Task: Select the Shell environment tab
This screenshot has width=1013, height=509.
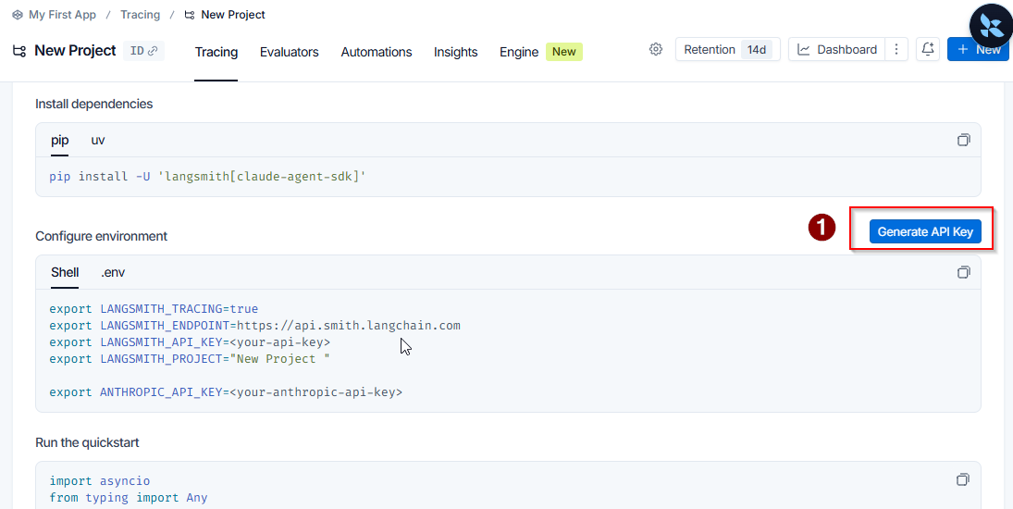Action: (x=65, y=273)
